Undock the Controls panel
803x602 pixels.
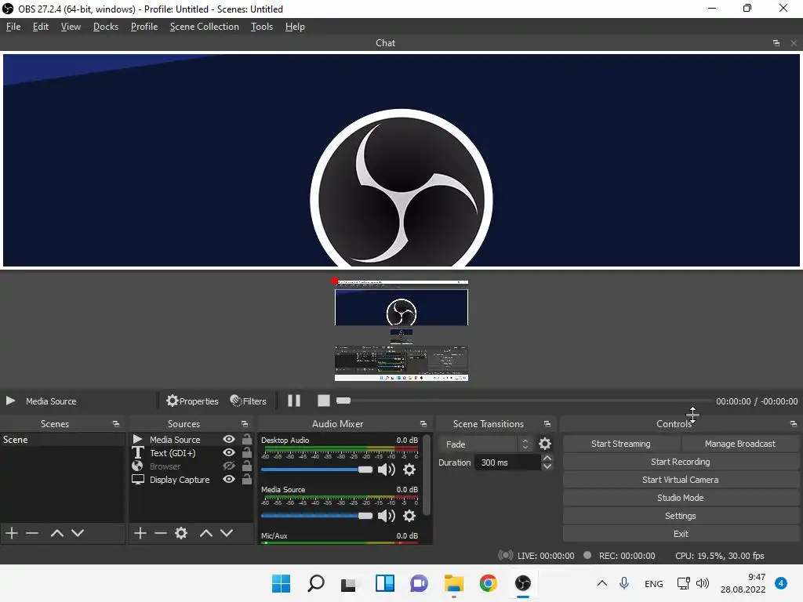(794, 424)
